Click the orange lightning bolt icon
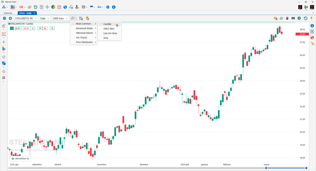Viewport: 316px width, 171px height. 311,18
